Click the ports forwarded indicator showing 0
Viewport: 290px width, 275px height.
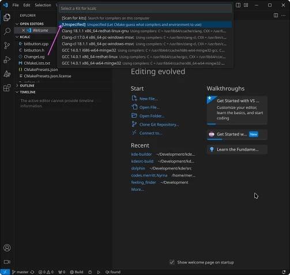62,272
